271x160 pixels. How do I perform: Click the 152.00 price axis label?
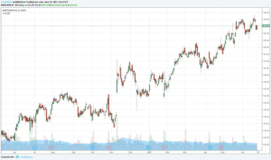266,61
